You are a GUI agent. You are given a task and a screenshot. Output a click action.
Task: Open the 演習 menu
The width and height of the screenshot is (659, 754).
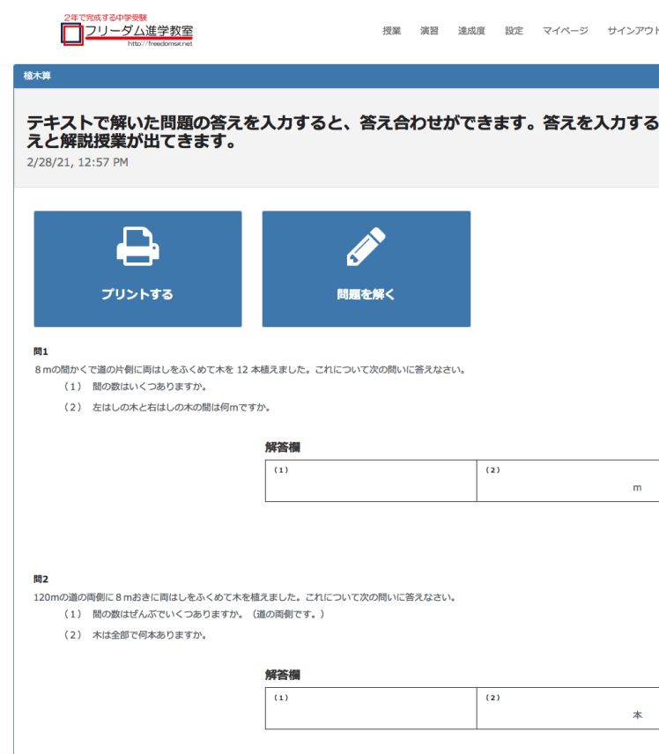(429, 31)
